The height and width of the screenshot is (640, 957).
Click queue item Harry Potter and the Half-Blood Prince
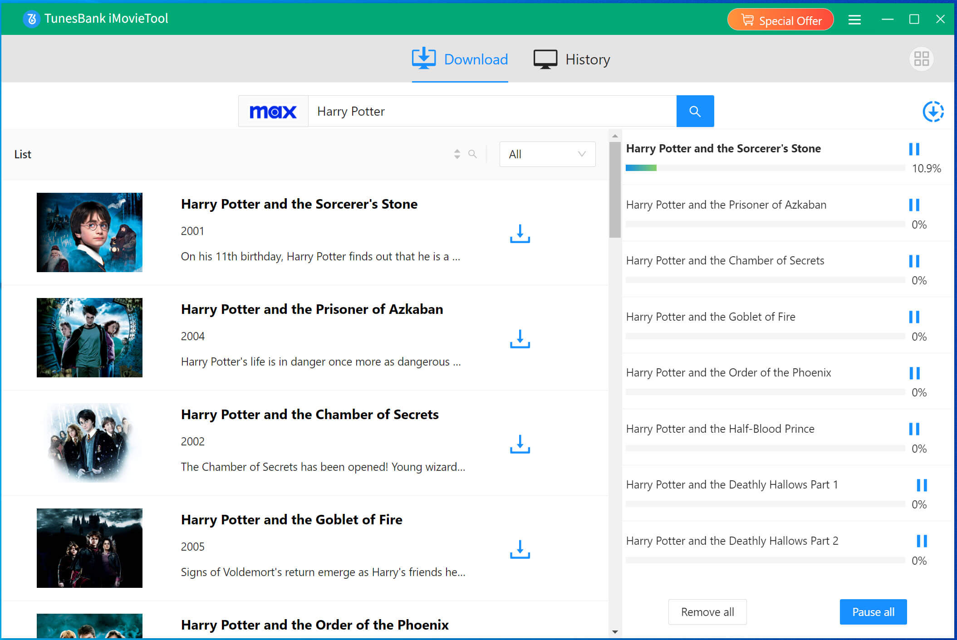coord(720,429)
